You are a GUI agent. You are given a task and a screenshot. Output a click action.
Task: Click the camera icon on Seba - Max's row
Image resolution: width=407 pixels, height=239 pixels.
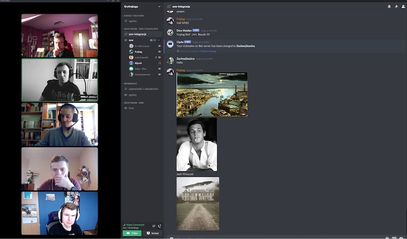click(x=159, y=69)
